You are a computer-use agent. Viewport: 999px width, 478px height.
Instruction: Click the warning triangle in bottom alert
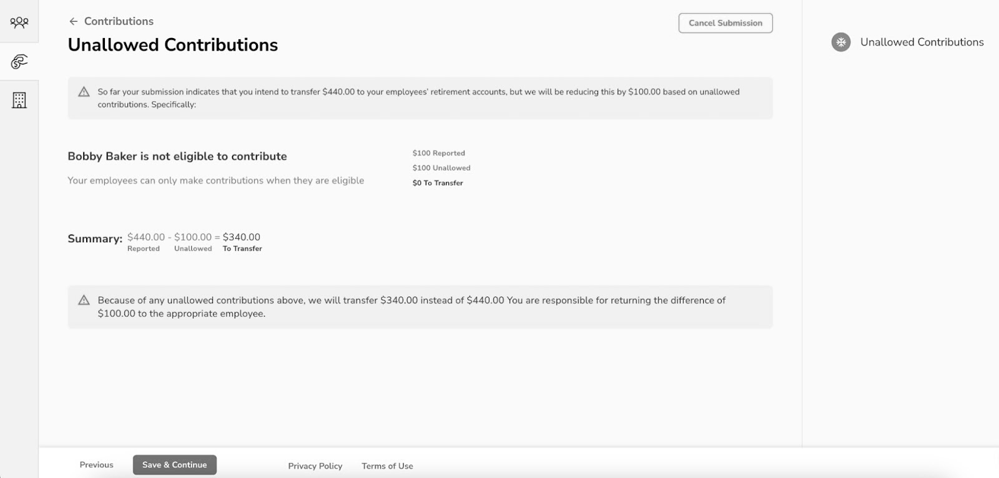click(x=84, y=300)
